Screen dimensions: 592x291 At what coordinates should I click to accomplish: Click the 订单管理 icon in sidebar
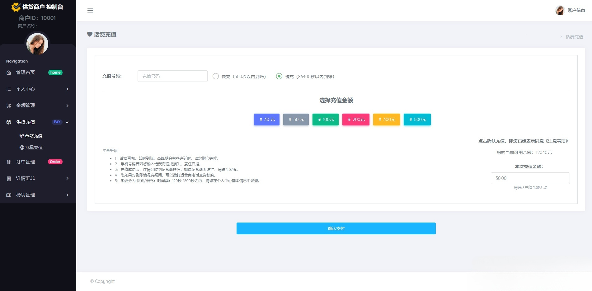pyautogui.click(x=8, y=162)
